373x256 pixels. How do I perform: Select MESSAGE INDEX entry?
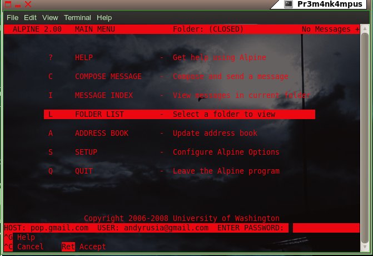(104, 95)
